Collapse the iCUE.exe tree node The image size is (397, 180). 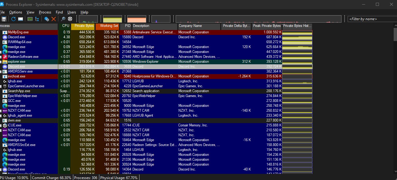point(1,125)
